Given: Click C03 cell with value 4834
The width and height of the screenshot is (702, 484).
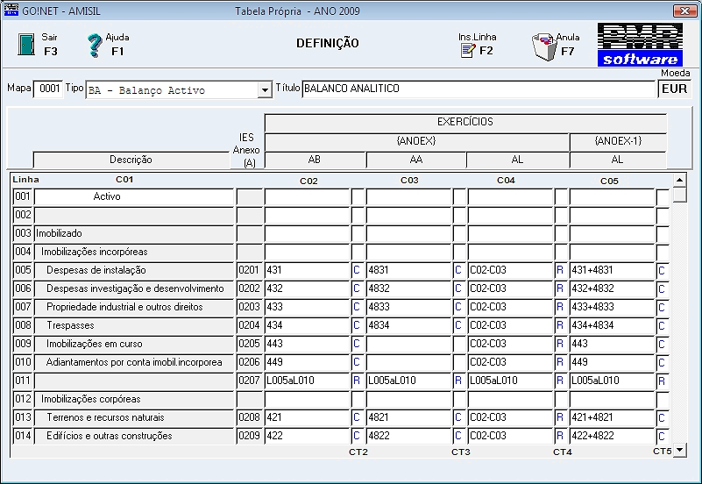Looking at the screenshot, I should pyautogui.click(x=408, y=325).
